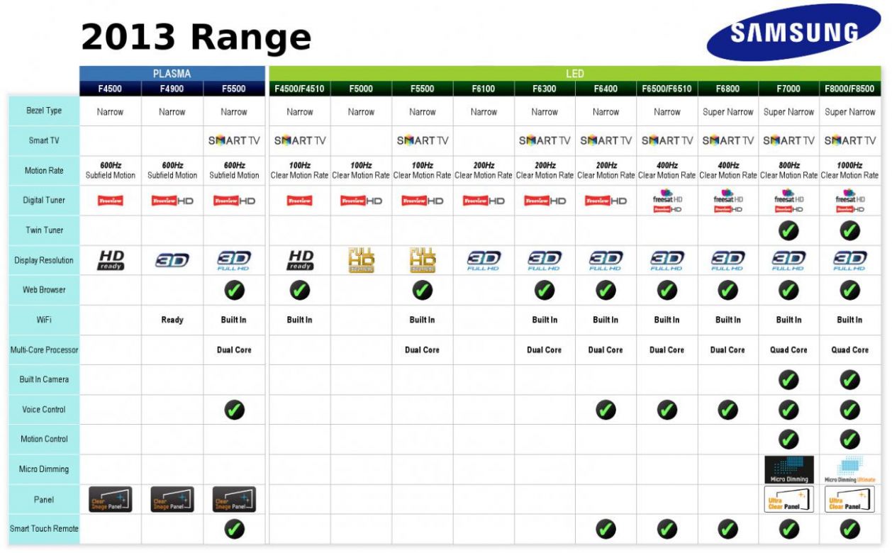Click Voice Control checkmark for Plasma F5500
Image resolution: width=892 pixels, height=553 pixels.
(234, 410)
